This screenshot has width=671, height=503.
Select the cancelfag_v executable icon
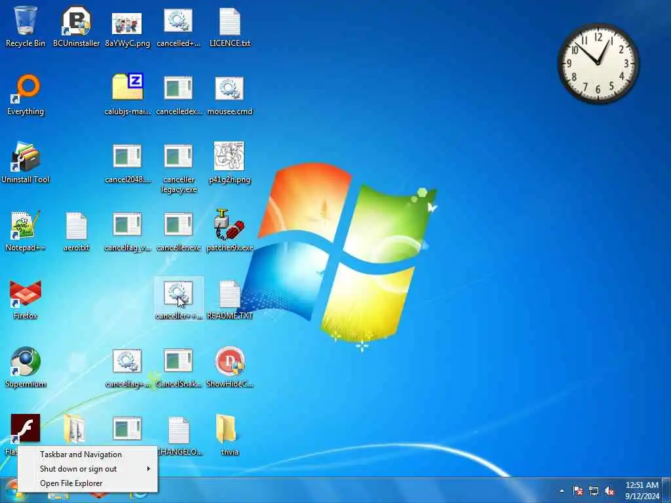coord(128,231)
